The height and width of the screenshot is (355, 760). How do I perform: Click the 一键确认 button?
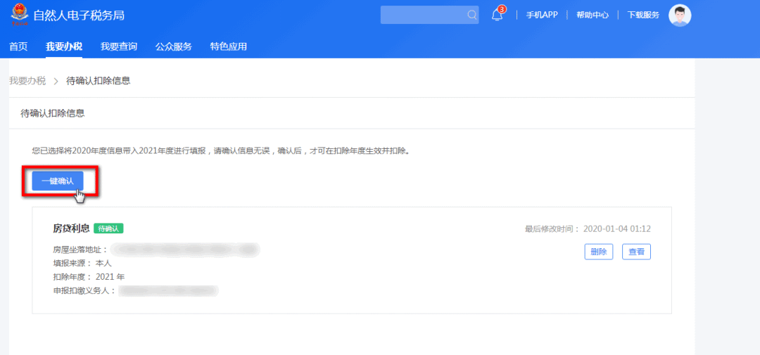click(x=58, y=181)
